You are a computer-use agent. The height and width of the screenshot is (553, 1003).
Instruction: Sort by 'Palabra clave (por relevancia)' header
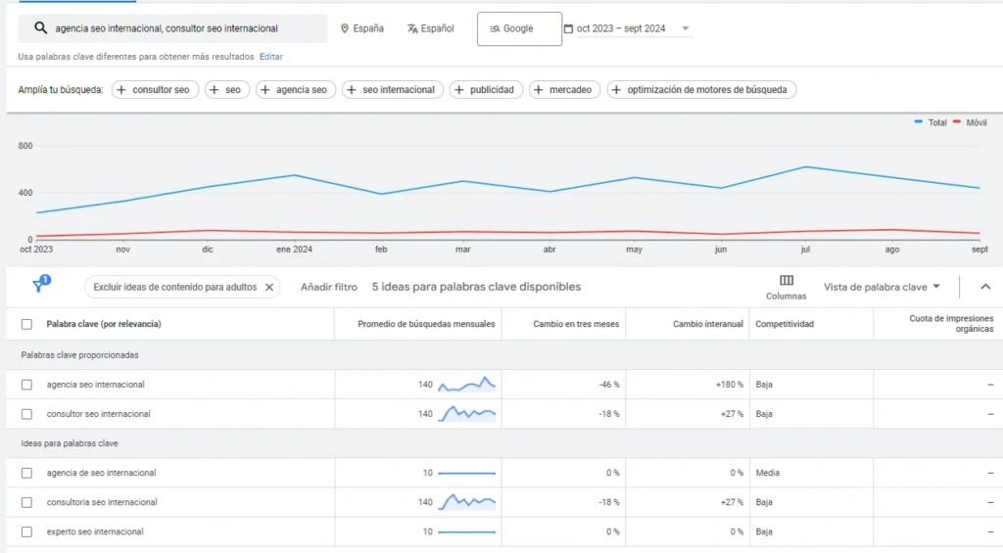[x=104, y=324]
